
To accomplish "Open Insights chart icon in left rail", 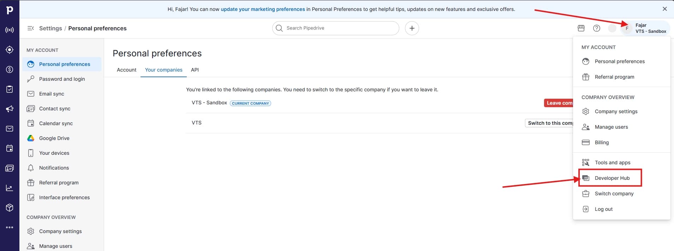I will pyautogui.click(x=10, y=188).
